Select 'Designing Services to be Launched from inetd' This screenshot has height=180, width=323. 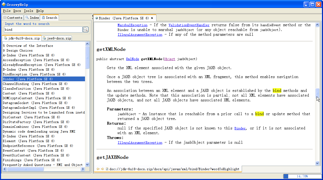(x=44, y=112)
